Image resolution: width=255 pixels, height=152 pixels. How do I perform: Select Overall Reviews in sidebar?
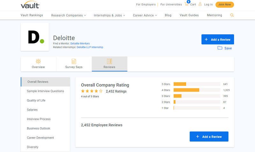tap(46, 82)
